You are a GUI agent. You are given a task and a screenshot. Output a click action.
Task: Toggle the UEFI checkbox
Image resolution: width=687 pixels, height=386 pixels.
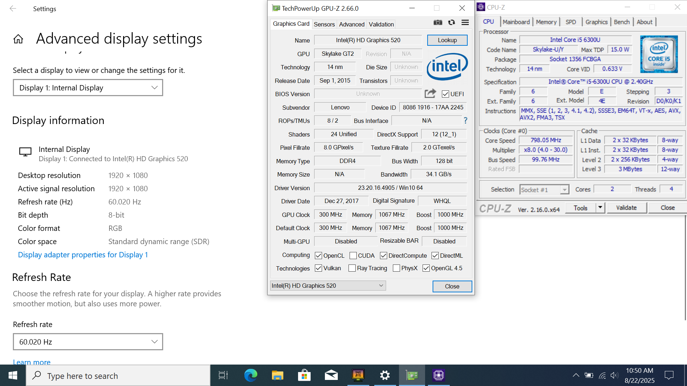[445, 94]
